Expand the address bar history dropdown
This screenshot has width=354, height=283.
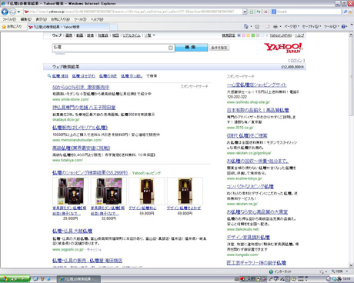click(245, 12)
